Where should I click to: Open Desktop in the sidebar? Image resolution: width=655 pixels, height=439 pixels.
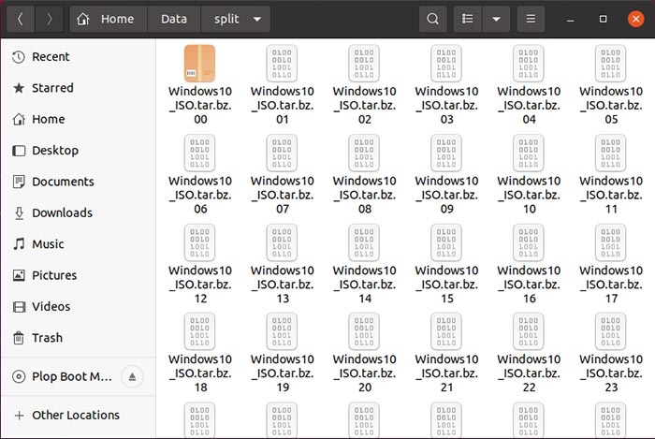tap(78, 151)
